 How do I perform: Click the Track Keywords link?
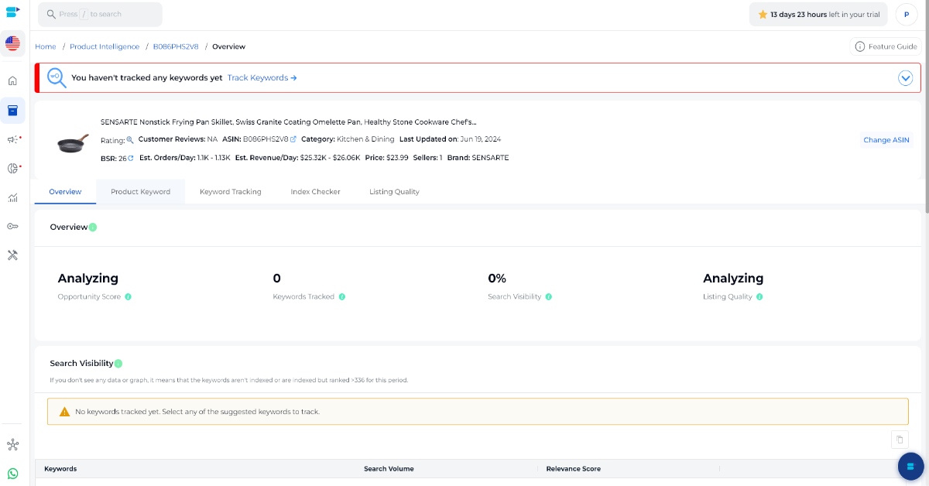(x=262, y=78)
